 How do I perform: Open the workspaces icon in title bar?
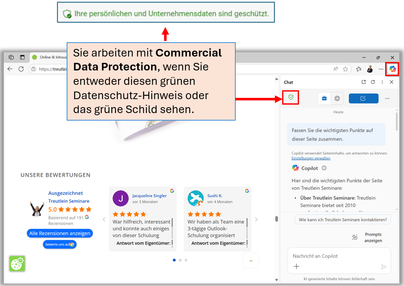[11, 57]
